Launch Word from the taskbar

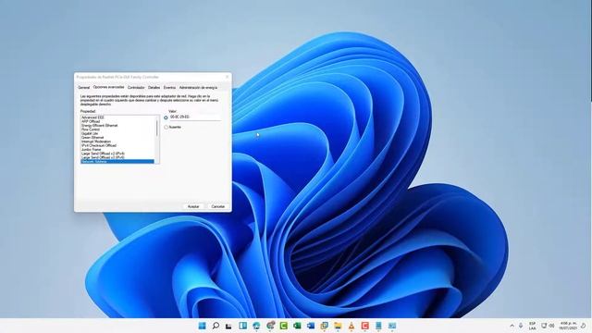[x=311, y=326]
